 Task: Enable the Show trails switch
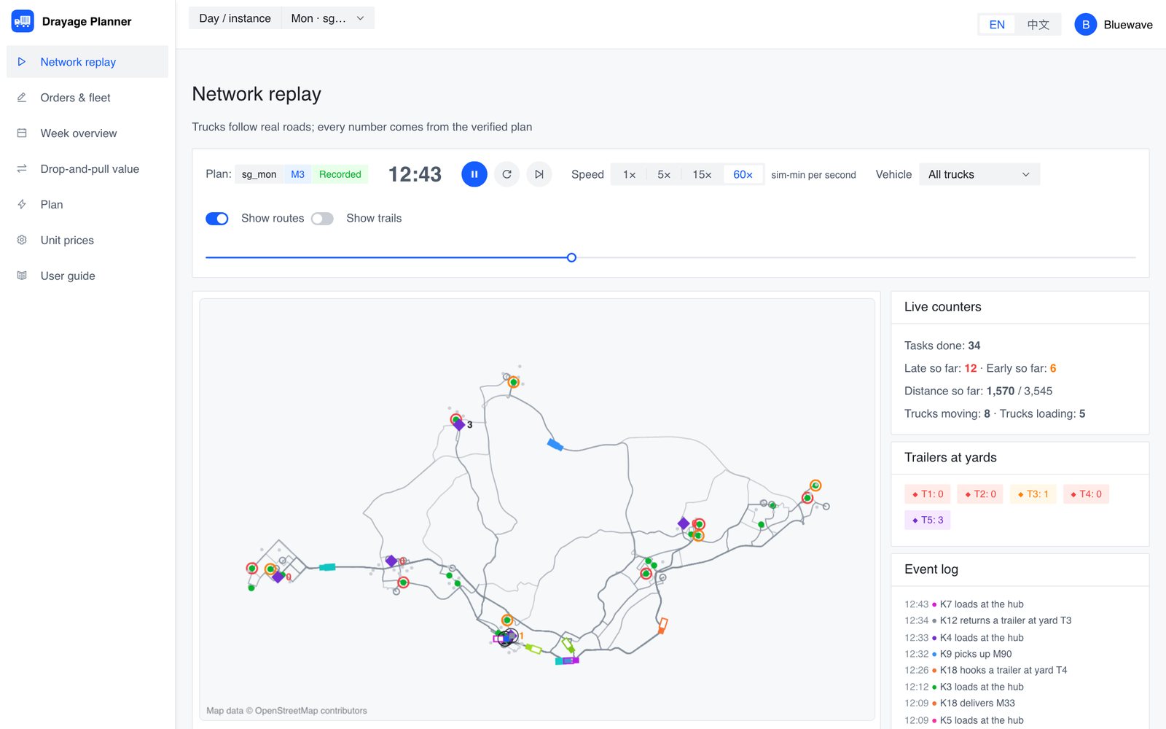pyautogui.click(x=322, y=219)
